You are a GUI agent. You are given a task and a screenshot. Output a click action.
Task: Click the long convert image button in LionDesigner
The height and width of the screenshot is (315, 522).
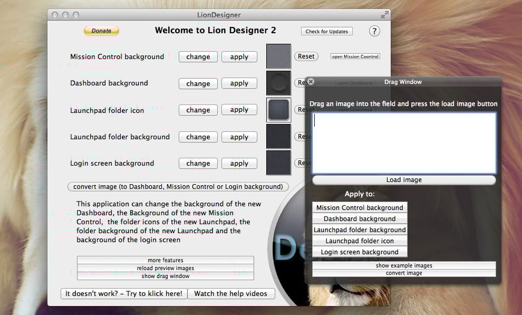tap(178, 187)
